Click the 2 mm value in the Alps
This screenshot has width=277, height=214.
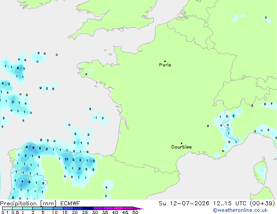(x=234, y=116)
